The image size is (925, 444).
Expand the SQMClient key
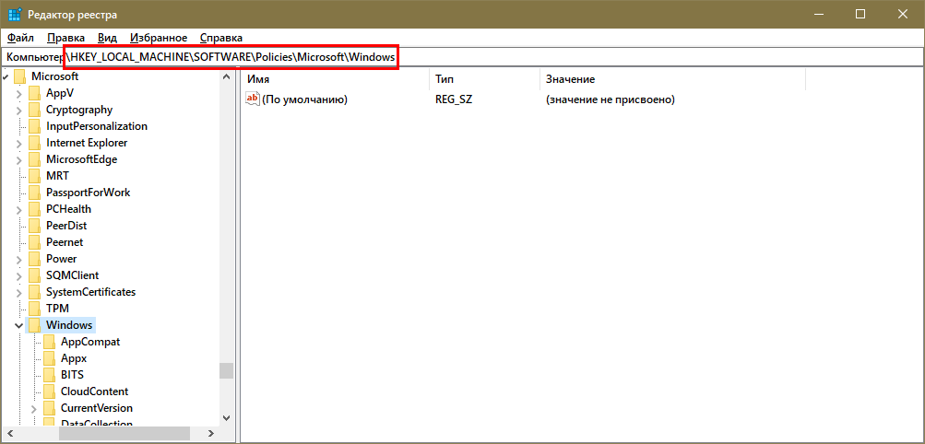(19, 275)
